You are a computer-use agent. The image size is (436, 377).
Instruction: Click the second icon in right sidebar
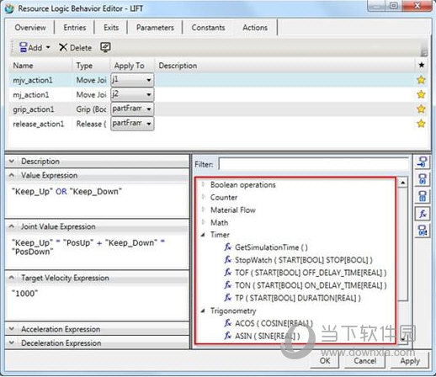[x=423, y=179]
